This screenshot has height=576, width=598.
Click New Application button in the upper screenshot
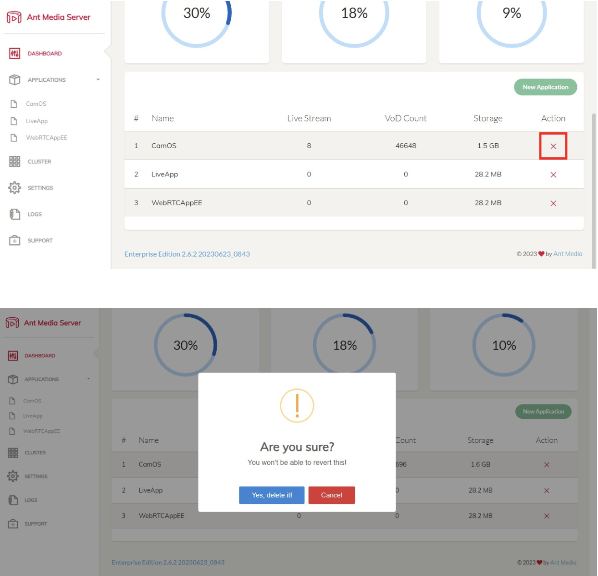pyautogui.click(x=546, y=87)
